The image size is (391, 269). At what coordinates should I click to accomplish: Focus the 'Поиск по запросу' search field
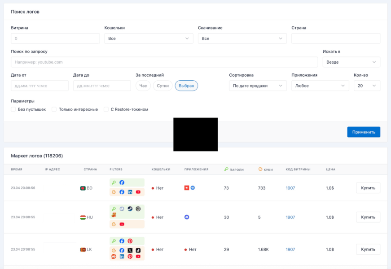pos(164,62)
